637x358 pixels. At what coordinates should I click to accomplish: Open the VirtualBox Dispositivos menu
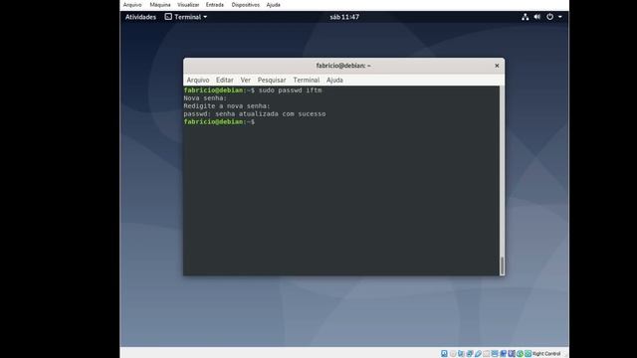tap(246, 5)
